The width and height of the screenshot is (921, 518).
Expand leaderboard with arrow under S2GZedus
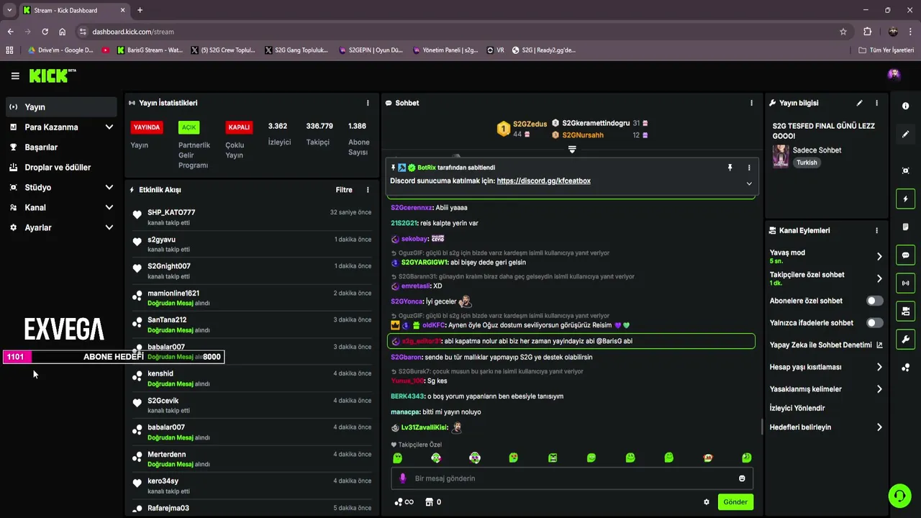[572, 149]
